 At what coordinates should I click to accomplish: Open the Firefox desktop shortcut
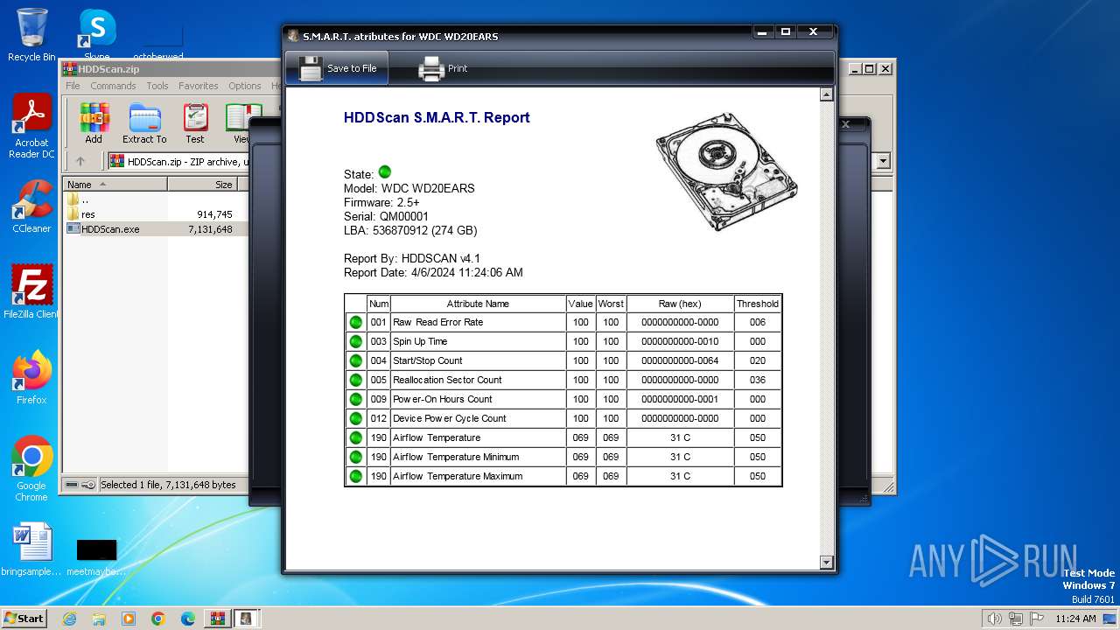(31, 377)
